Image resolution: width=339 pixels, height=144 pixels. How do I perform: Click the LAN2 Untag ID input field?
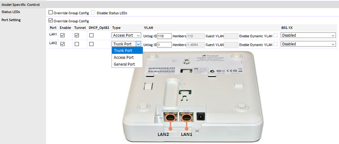tap(164, 45)
